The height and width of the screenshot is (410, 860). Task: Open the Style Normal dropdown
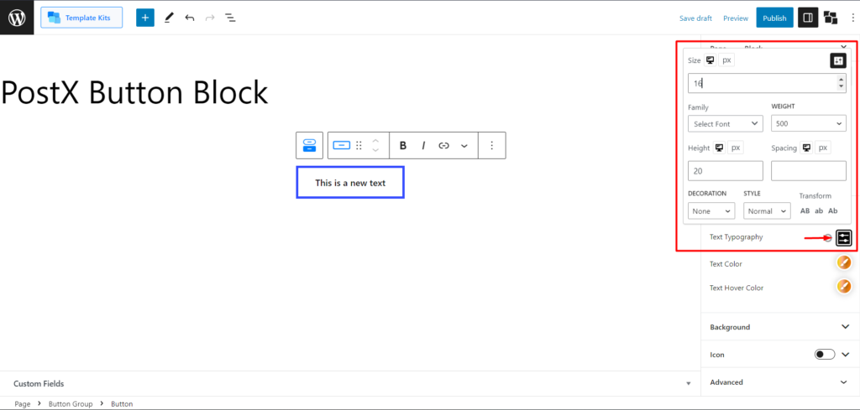pyautogui.click(x=767, y=210)
